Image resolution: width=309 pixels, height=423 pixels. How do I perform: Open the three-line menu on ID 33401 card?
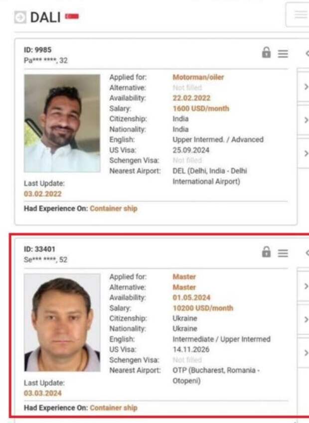pyautogui.click(x=283, y=253)
